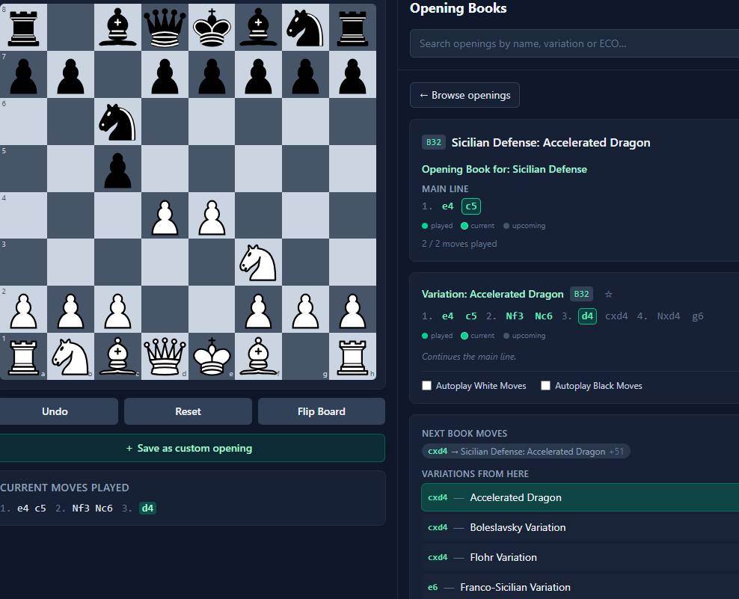
Task: Jump to highlighted d4 in variation line
Action: click(587, 316)
